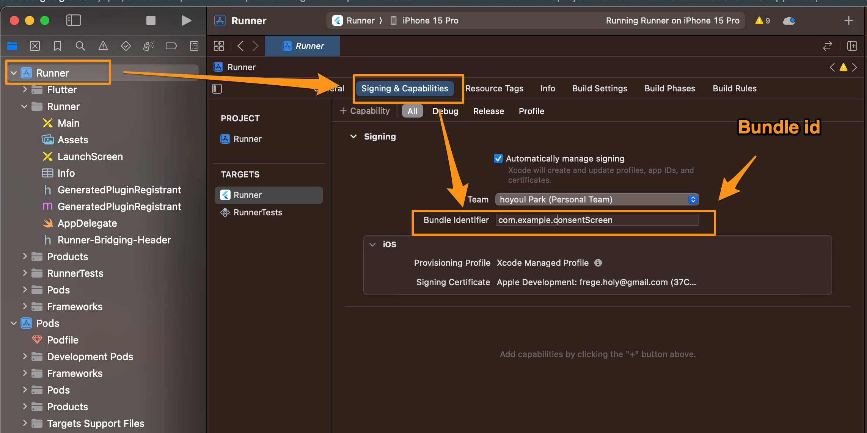Uncheck Automatically manage signing
The image size is (867, 433).
tap(498, 158)
